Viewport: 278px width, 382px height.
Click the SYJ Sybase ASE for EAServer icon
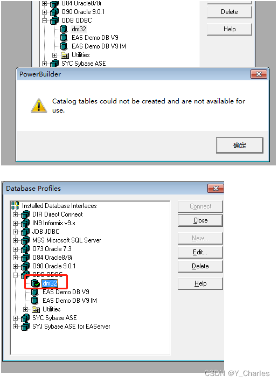coord(25,327)
